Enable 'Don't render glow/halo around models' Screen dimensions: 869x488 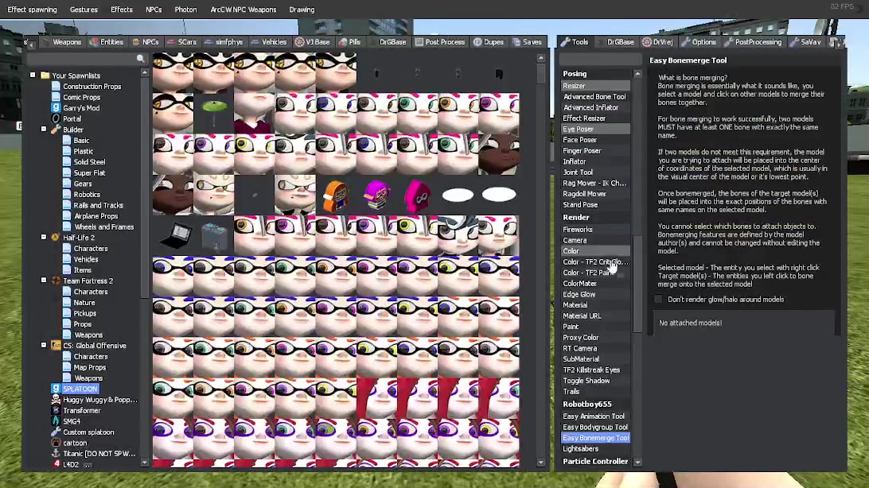(659, 299)
